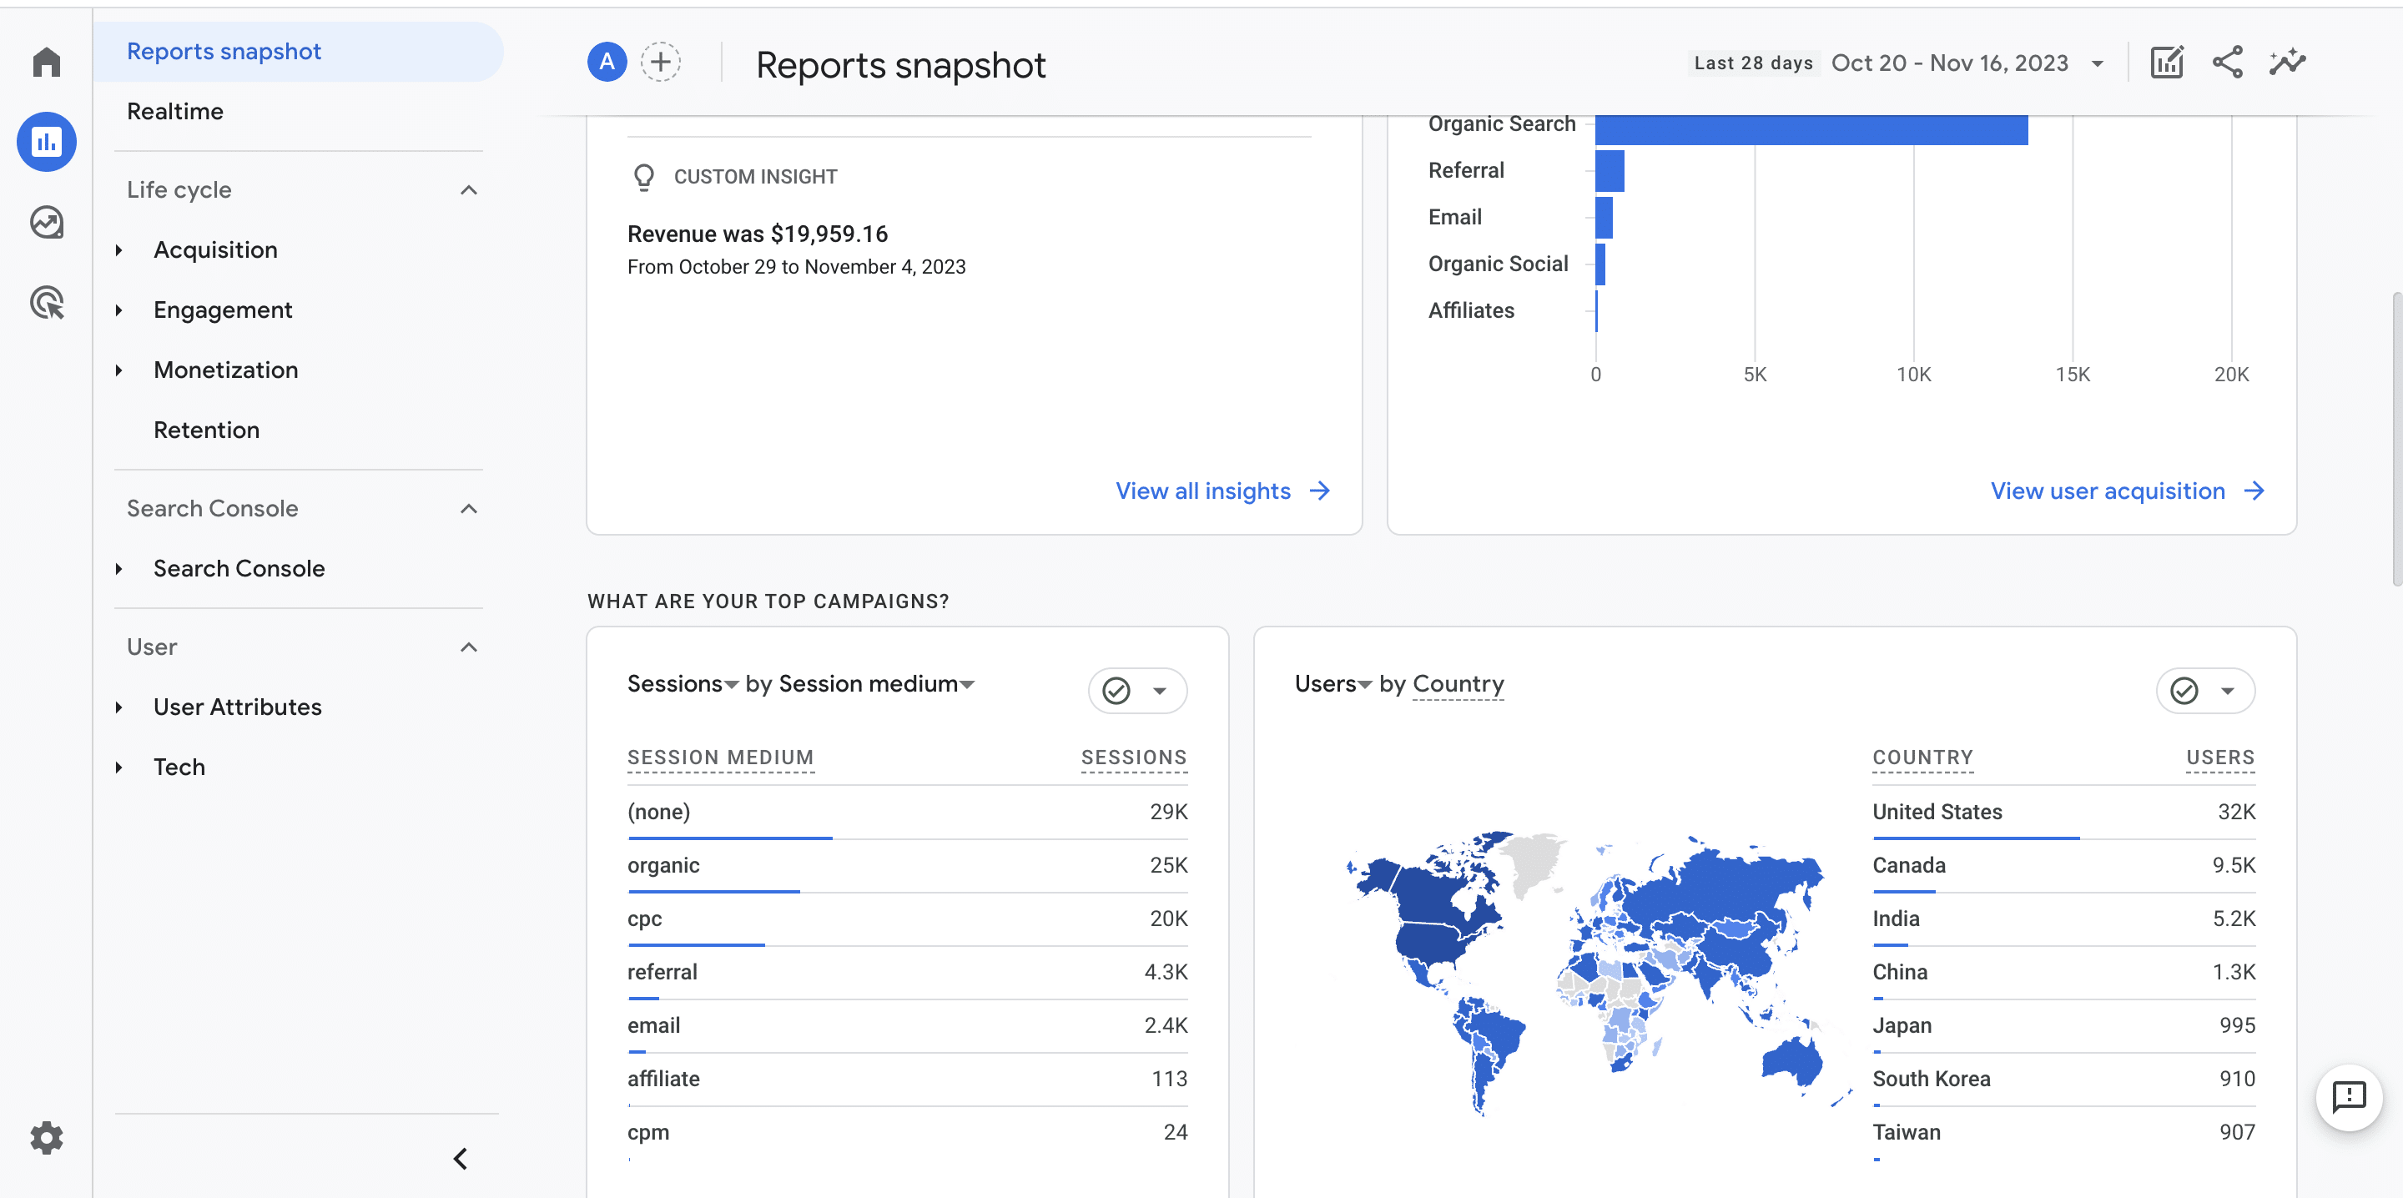Image resolution: width=2403 pixels, height=1198 pixels.
Task: Click the 'organic' session medium row
Action: pos(907,866)
